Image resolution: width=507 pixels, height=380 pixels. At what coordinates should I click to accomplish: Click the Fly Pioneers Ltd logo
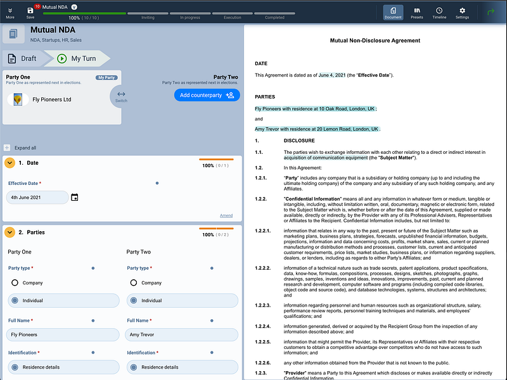(18, 99)
